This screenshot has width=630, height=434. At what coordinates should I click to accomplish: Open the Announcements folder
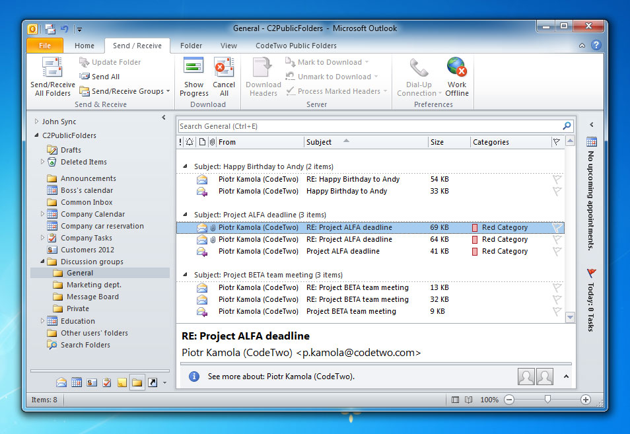click(x=88, y=178)
